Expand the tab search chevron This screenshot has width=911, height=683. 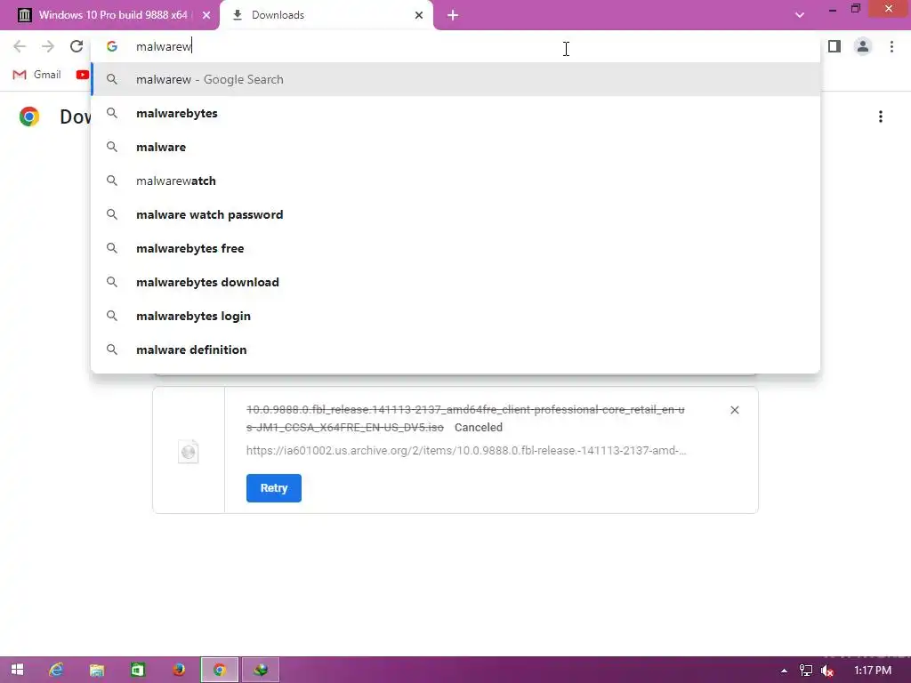pyautogui.click(x=800, y=15)
